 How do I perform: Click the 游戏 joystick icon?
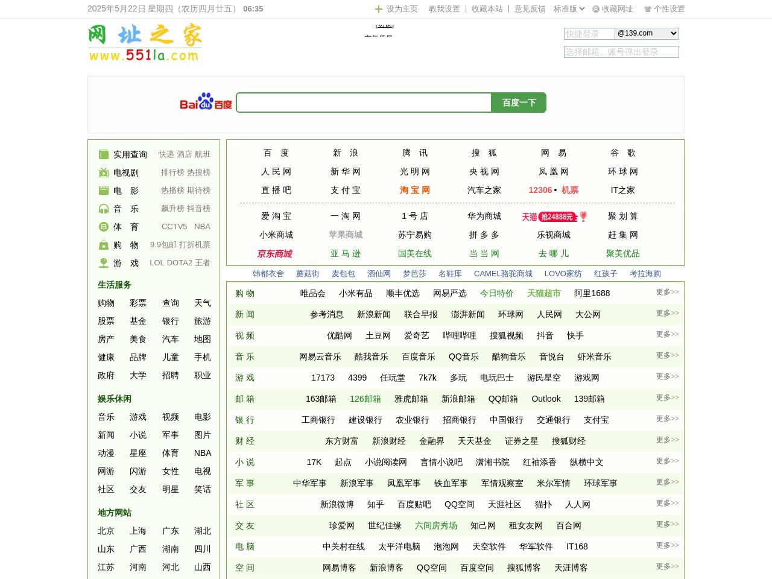coord(104,263)
